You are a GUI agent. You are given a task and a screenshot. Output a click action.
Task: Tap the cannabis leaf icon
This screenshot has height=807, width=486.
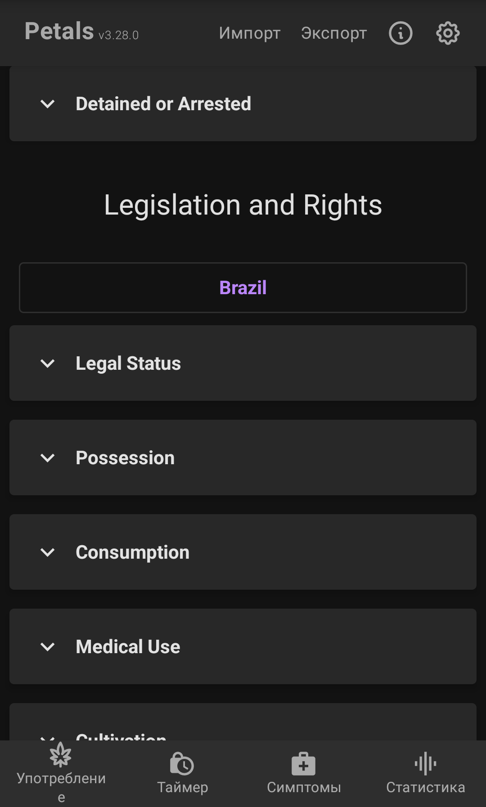[61, 755]
